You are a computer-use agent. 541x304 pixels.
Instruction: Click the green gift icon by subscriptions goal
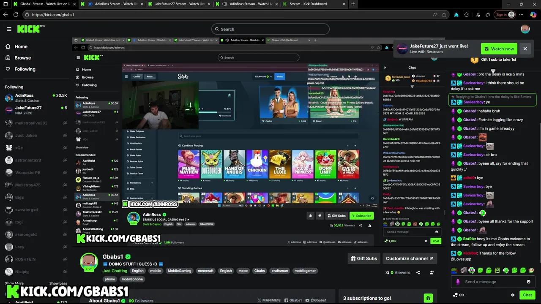point(428,298)
